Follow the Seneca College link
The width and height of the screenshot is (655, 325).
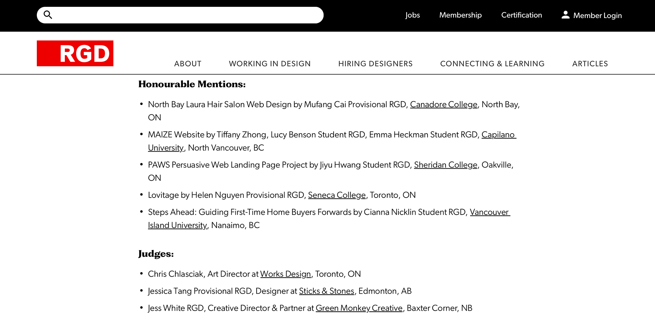pos(337,195)
